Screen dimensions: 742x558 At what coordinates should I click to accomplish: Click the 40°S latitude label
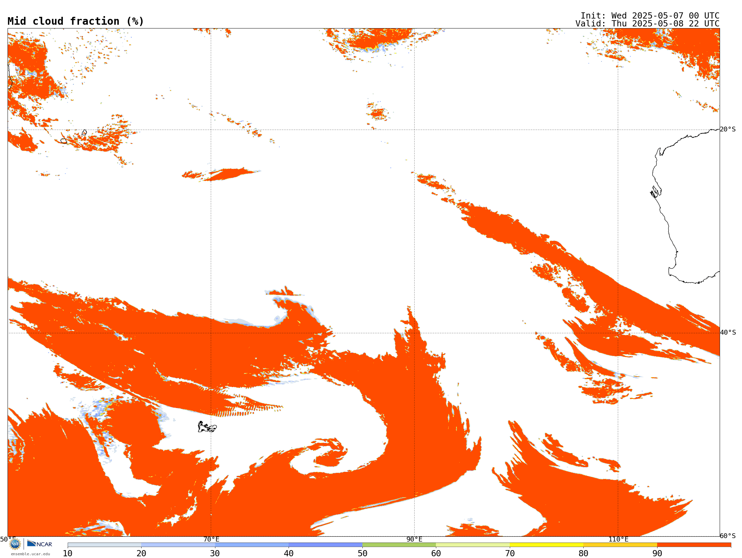728,333
